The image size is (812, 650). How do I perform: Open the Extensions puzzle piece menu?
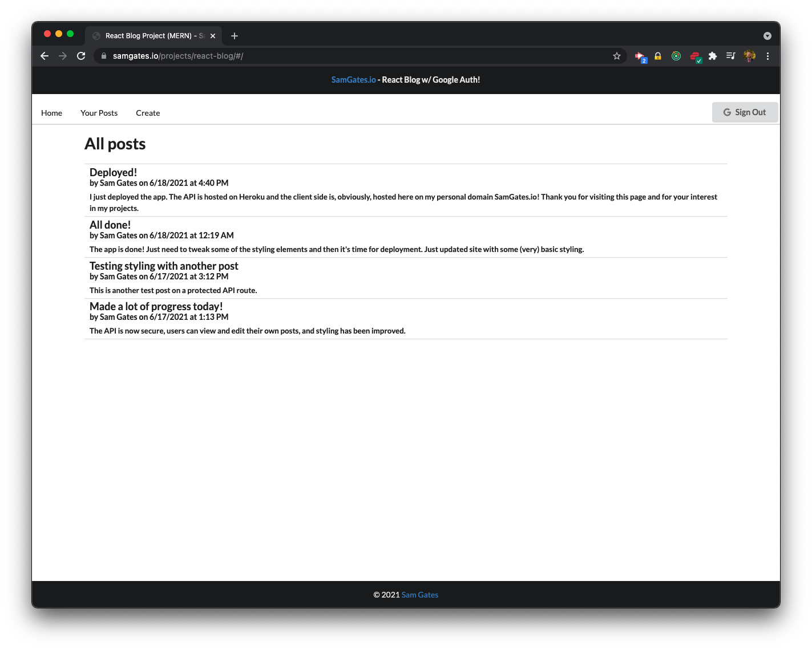(713, 56)
